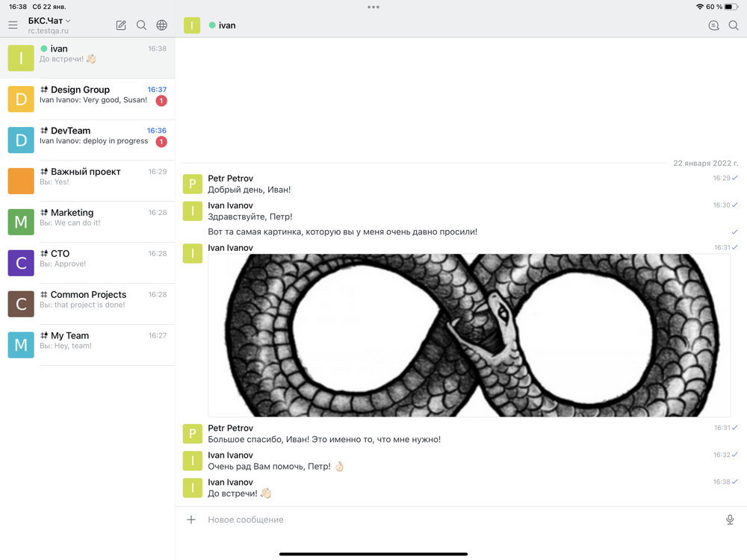Tap the battery indicator in status bar
The image size is (747, 560).
(x=731, y=7)
